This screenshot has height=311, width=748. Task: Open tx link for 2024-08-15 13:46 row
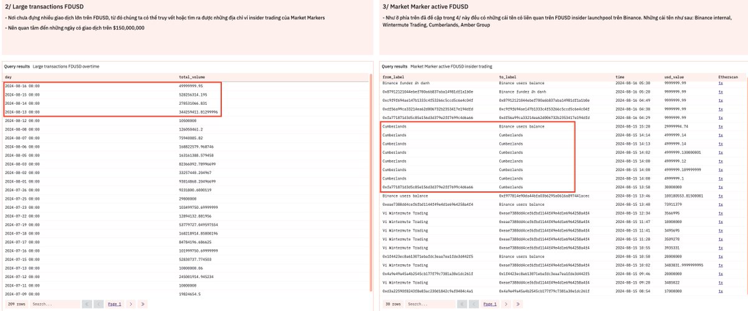coord(721,195)
